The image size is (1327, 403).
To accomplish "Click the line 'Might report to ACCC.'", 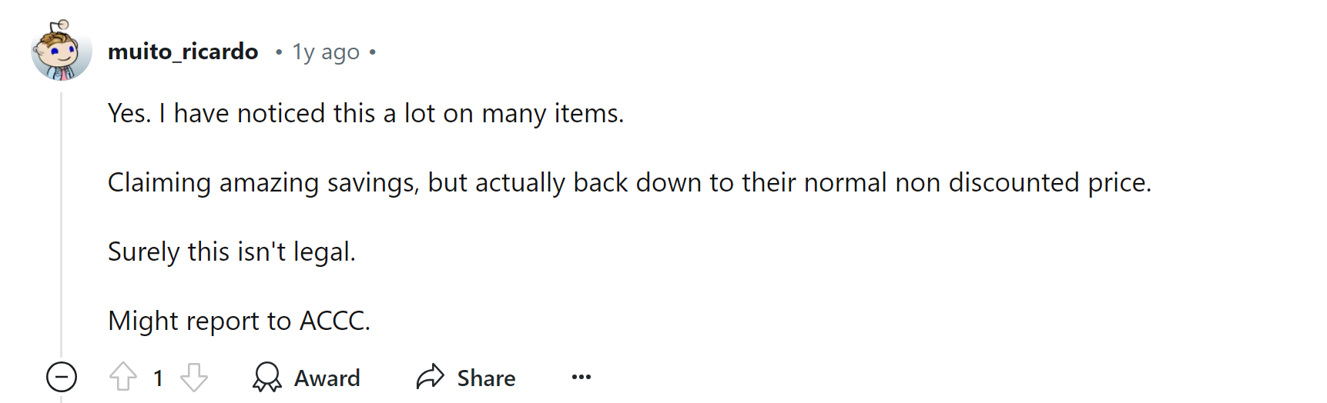I will (240, 321).
